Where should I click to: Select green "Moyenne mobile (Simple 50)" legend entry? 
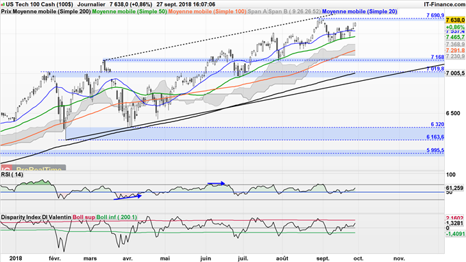(130, 12)
